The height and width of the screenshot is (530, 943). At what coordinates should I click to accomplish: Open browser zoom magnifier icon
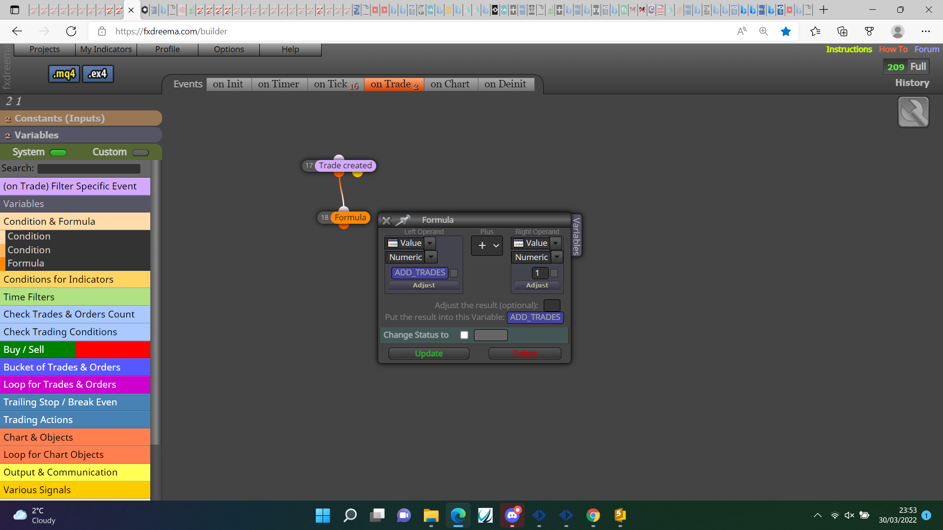click(x=763, y=31)
